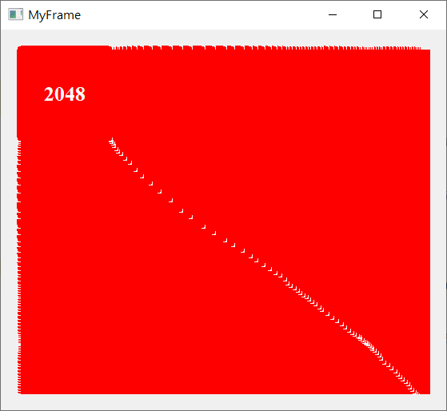Click the 2048 tile number
Screen dimensions: 447x411
click(x=65, y=94)
